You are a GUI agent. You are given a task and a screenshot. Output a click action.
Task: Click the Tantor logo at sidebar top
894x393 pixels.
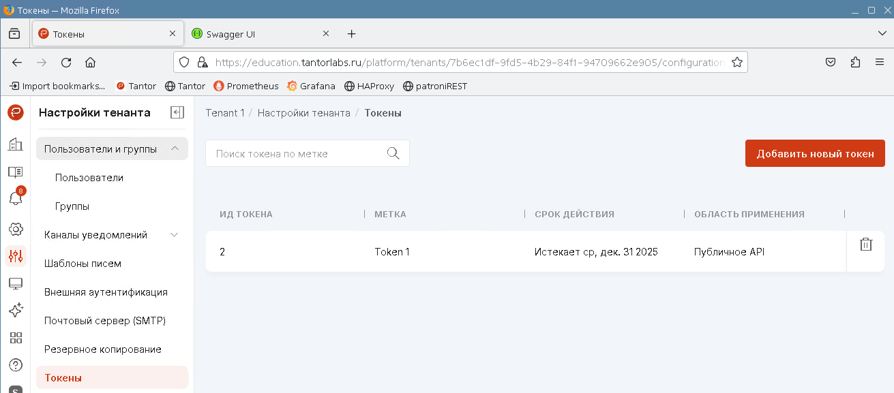pyautogui.click(x=16, y=113)
